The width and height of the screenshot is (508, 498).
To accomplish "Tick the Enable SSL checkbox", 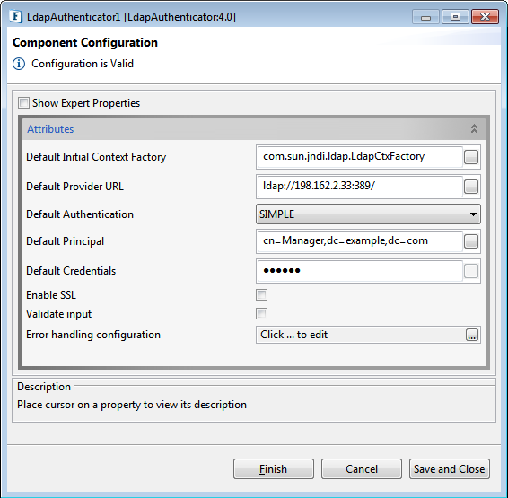I will [x=261, y=295].
